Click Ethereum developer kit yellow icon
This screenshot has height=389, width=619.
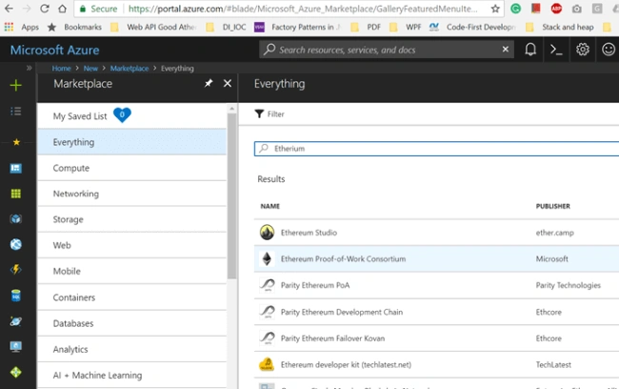coord(267,364)
